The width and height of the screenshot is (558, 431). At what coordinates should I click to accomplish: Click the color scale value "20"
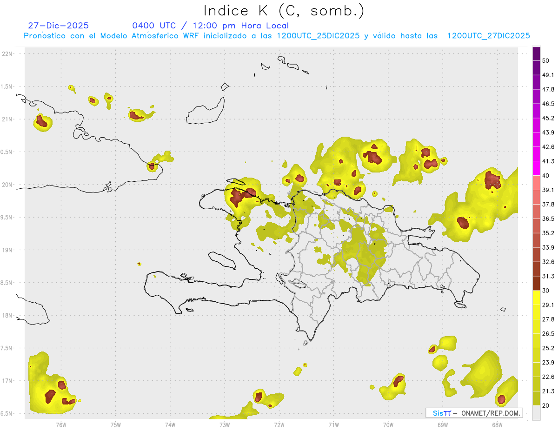click(545, 406)
